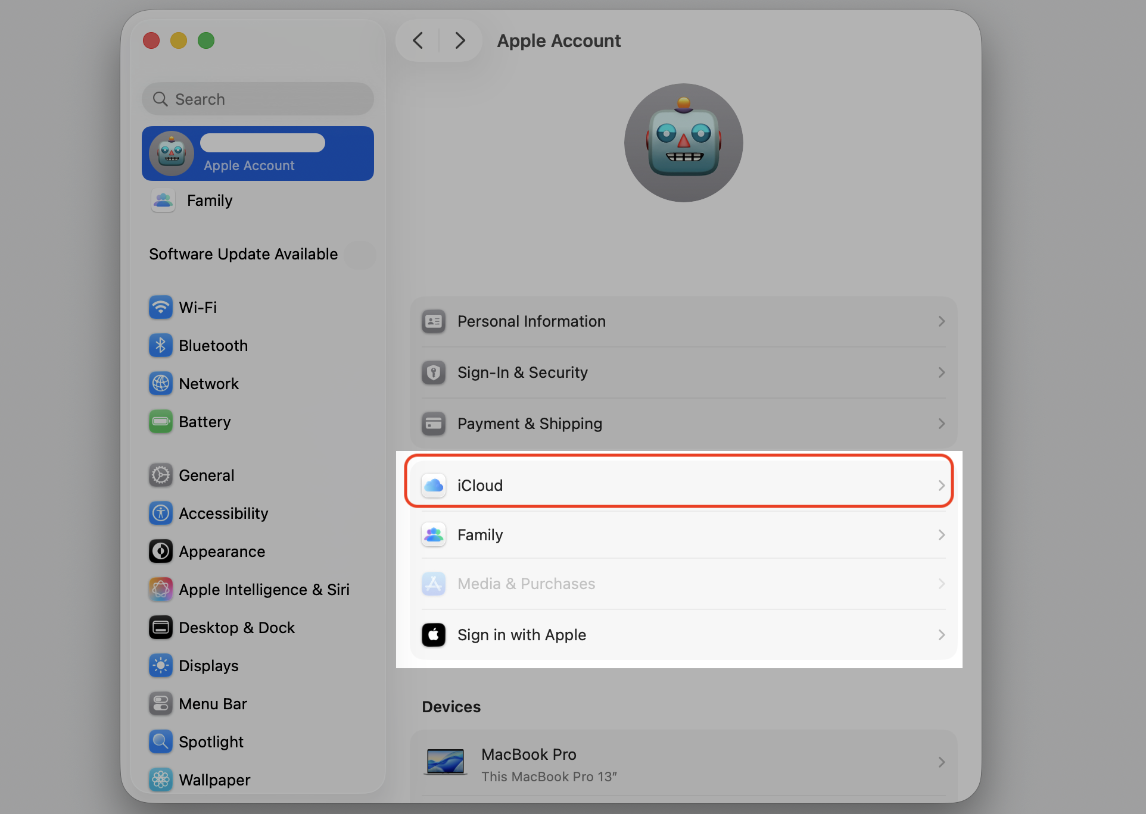The width and height of the screenshot is (1146, 814).
Task: Click the green Battery icon
Action: coord(161,422)
